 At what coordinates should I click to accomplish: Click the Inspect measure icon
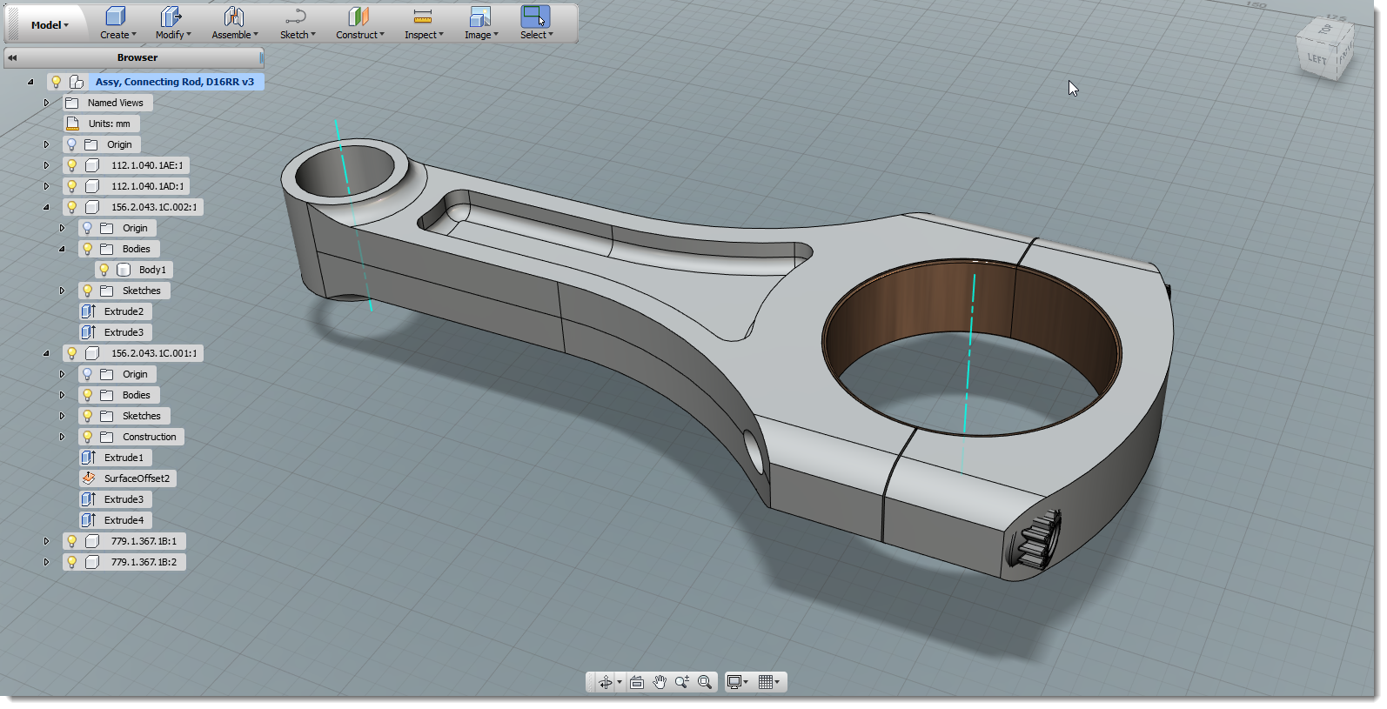(422, 17)
